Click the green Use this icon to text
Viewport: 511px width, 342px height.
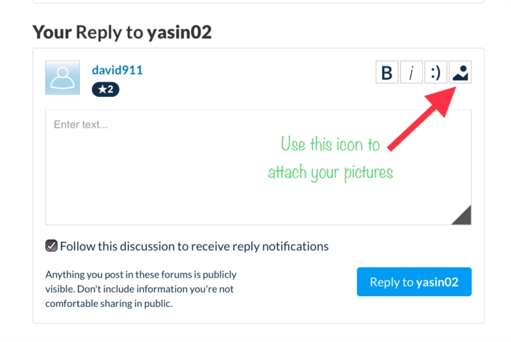pyautogui.click(x=330, y=144)
